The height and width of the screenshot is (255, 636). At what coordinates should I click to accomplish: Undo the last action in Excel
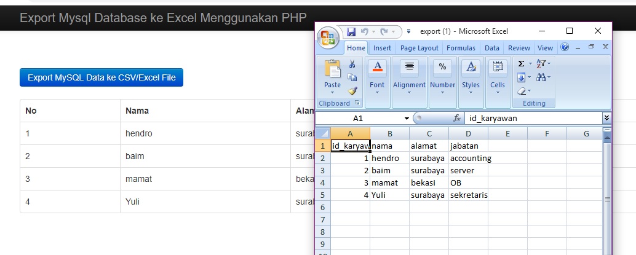(x=364, y=31)
